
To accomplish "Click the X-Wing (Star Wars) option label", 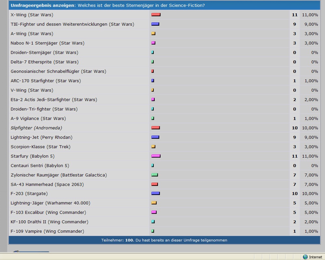I will point(32,15).
